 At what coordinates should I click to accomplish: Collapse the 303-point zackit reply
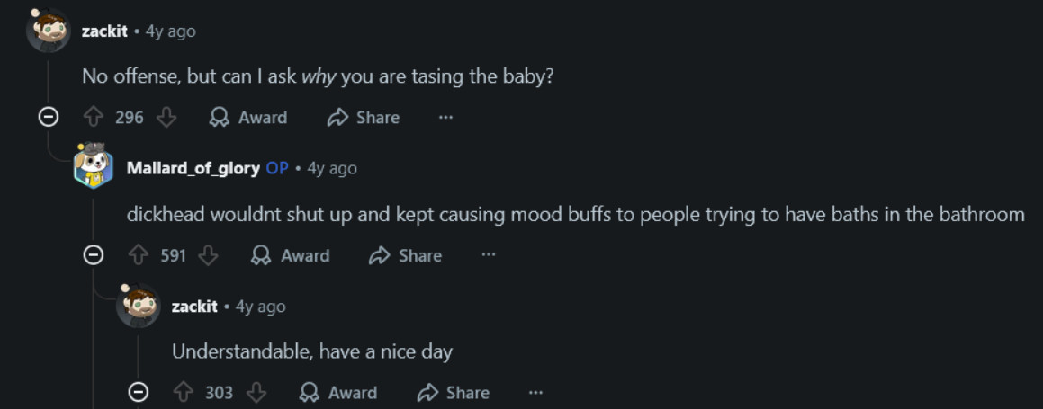(139, 393)
